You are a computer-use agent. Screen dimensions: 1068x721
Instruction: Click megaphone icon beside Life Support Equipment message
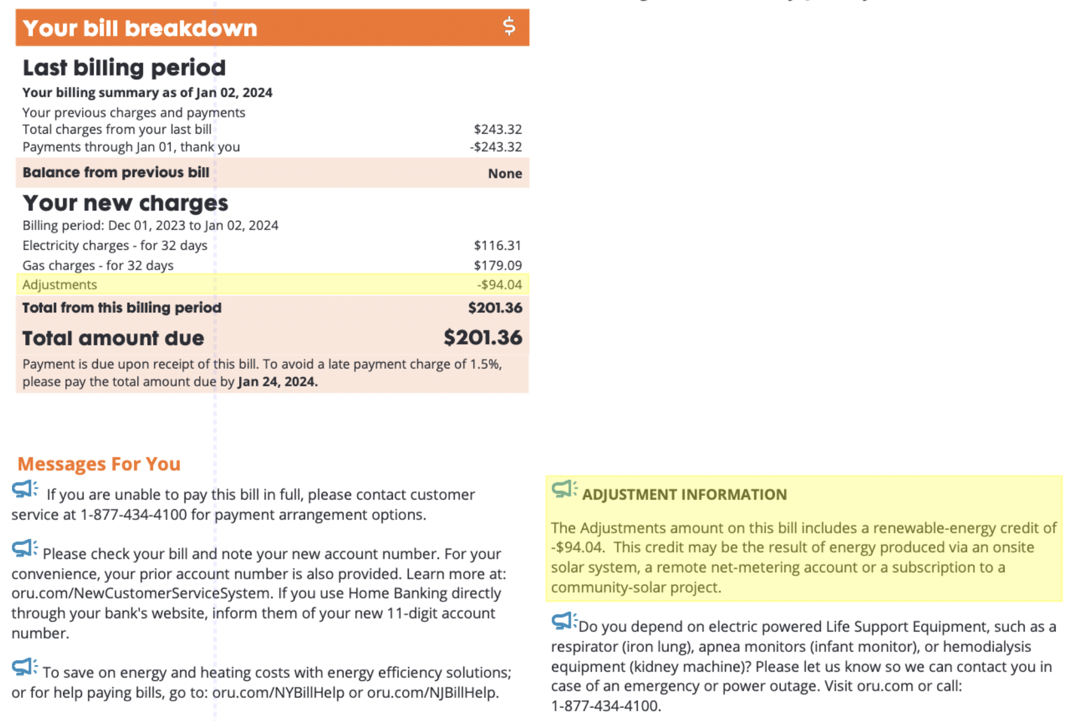(564, 621)
